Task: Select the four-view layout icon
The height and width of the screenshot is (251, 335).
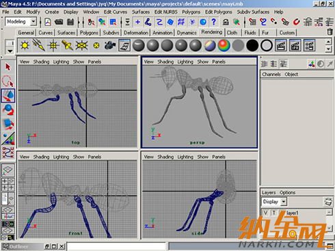Action: pos(8,184)
